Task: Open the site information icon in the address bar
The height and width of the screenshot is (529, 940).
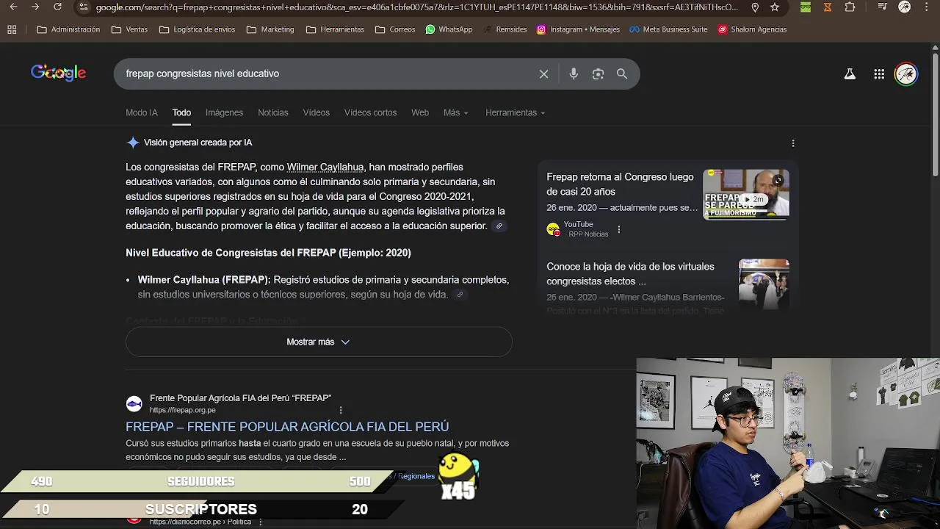Action: point(84,7)
